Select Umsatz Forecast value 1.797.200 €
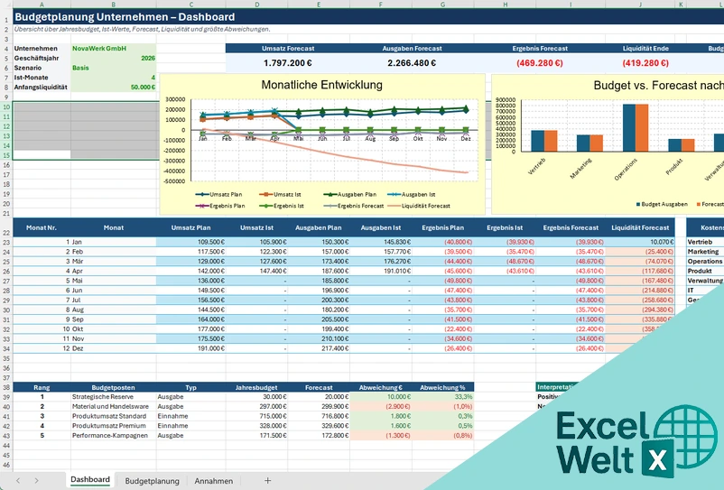The image size is (724, 490). (288, 63)
